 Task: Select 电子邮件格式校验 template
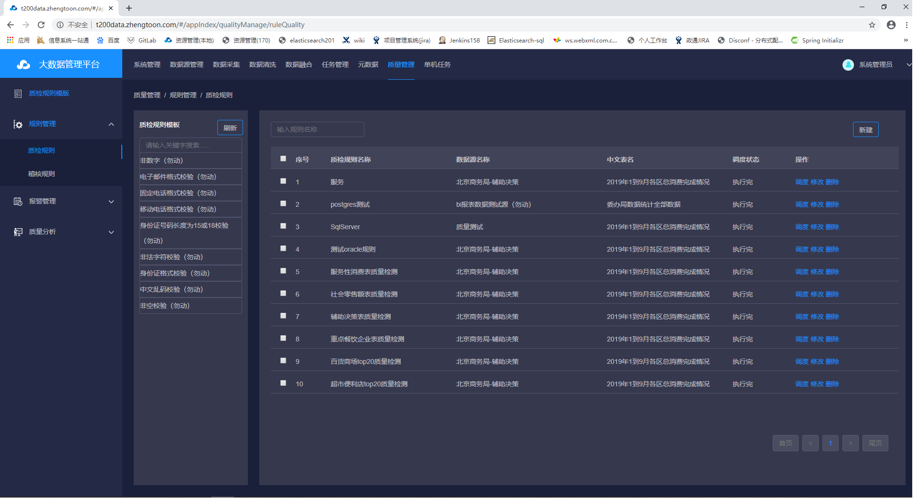point(191,177)
